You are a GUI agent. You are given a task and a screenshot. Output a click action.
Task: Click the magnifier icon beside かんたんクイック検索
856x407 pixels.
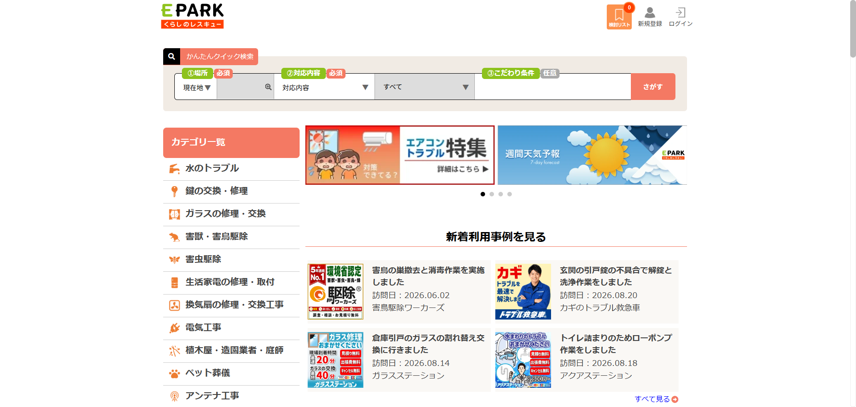172,57
